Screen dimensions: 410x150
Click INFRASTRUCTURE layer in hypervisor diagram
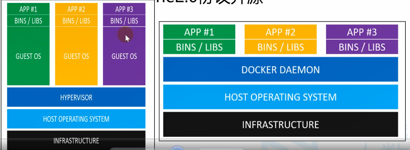point(76,140)
